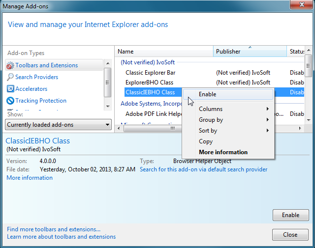
Task: Click the add-on list horizontal scrollbar thumb
Action: click(153, 128)
